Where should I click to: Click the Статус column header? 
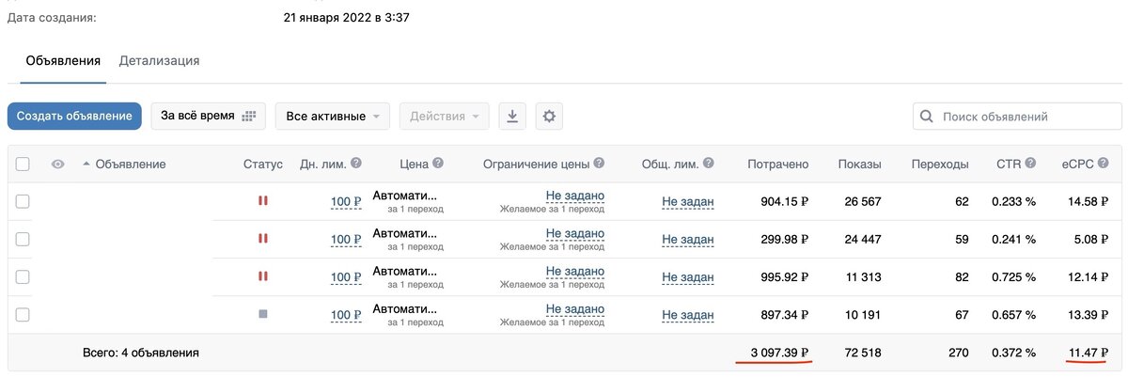pyautogui.click(x=263, y=165)
